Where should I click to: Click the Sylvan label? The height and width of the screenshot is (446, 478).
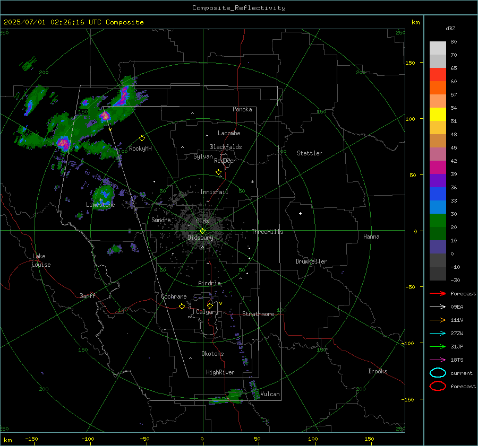click(x=203, y=156)
